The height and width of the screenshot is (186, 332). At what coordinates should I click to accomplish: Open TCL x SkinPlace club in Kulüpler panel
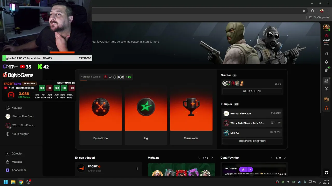pyautogui.click(x=252, y=123)
